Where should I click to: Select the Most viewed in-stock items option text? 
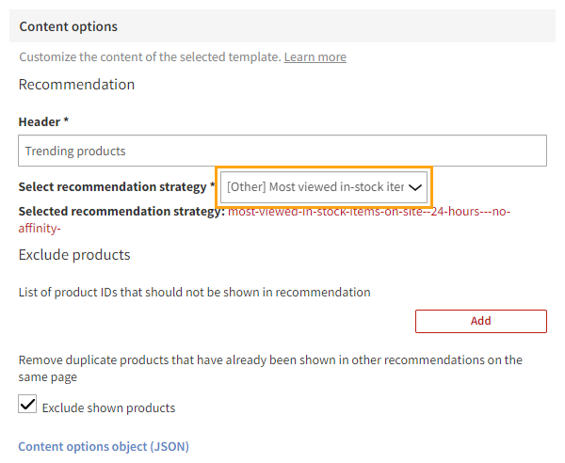tap(316, 187)
